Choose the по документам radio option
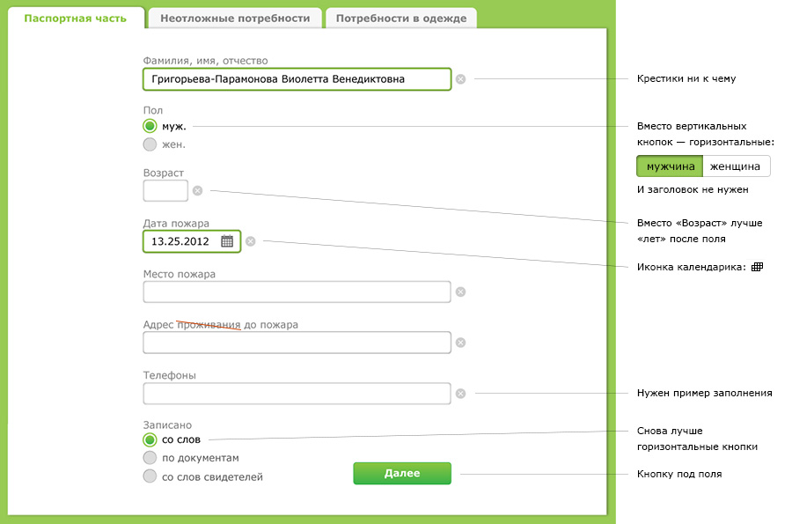792x524 pixels. point(150,458)
